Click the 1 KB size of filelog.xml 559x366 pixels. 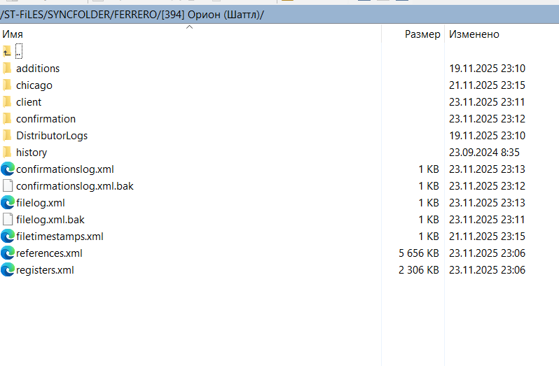429,202
